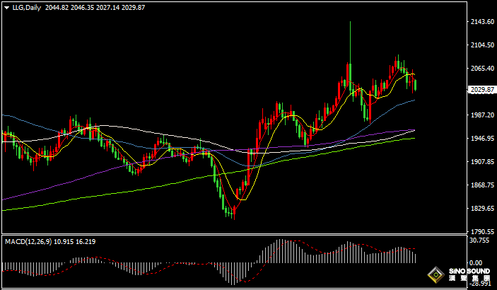Click the latest green candle at right edge
This screenshot has width=497, height=290.
coord(416,85)
